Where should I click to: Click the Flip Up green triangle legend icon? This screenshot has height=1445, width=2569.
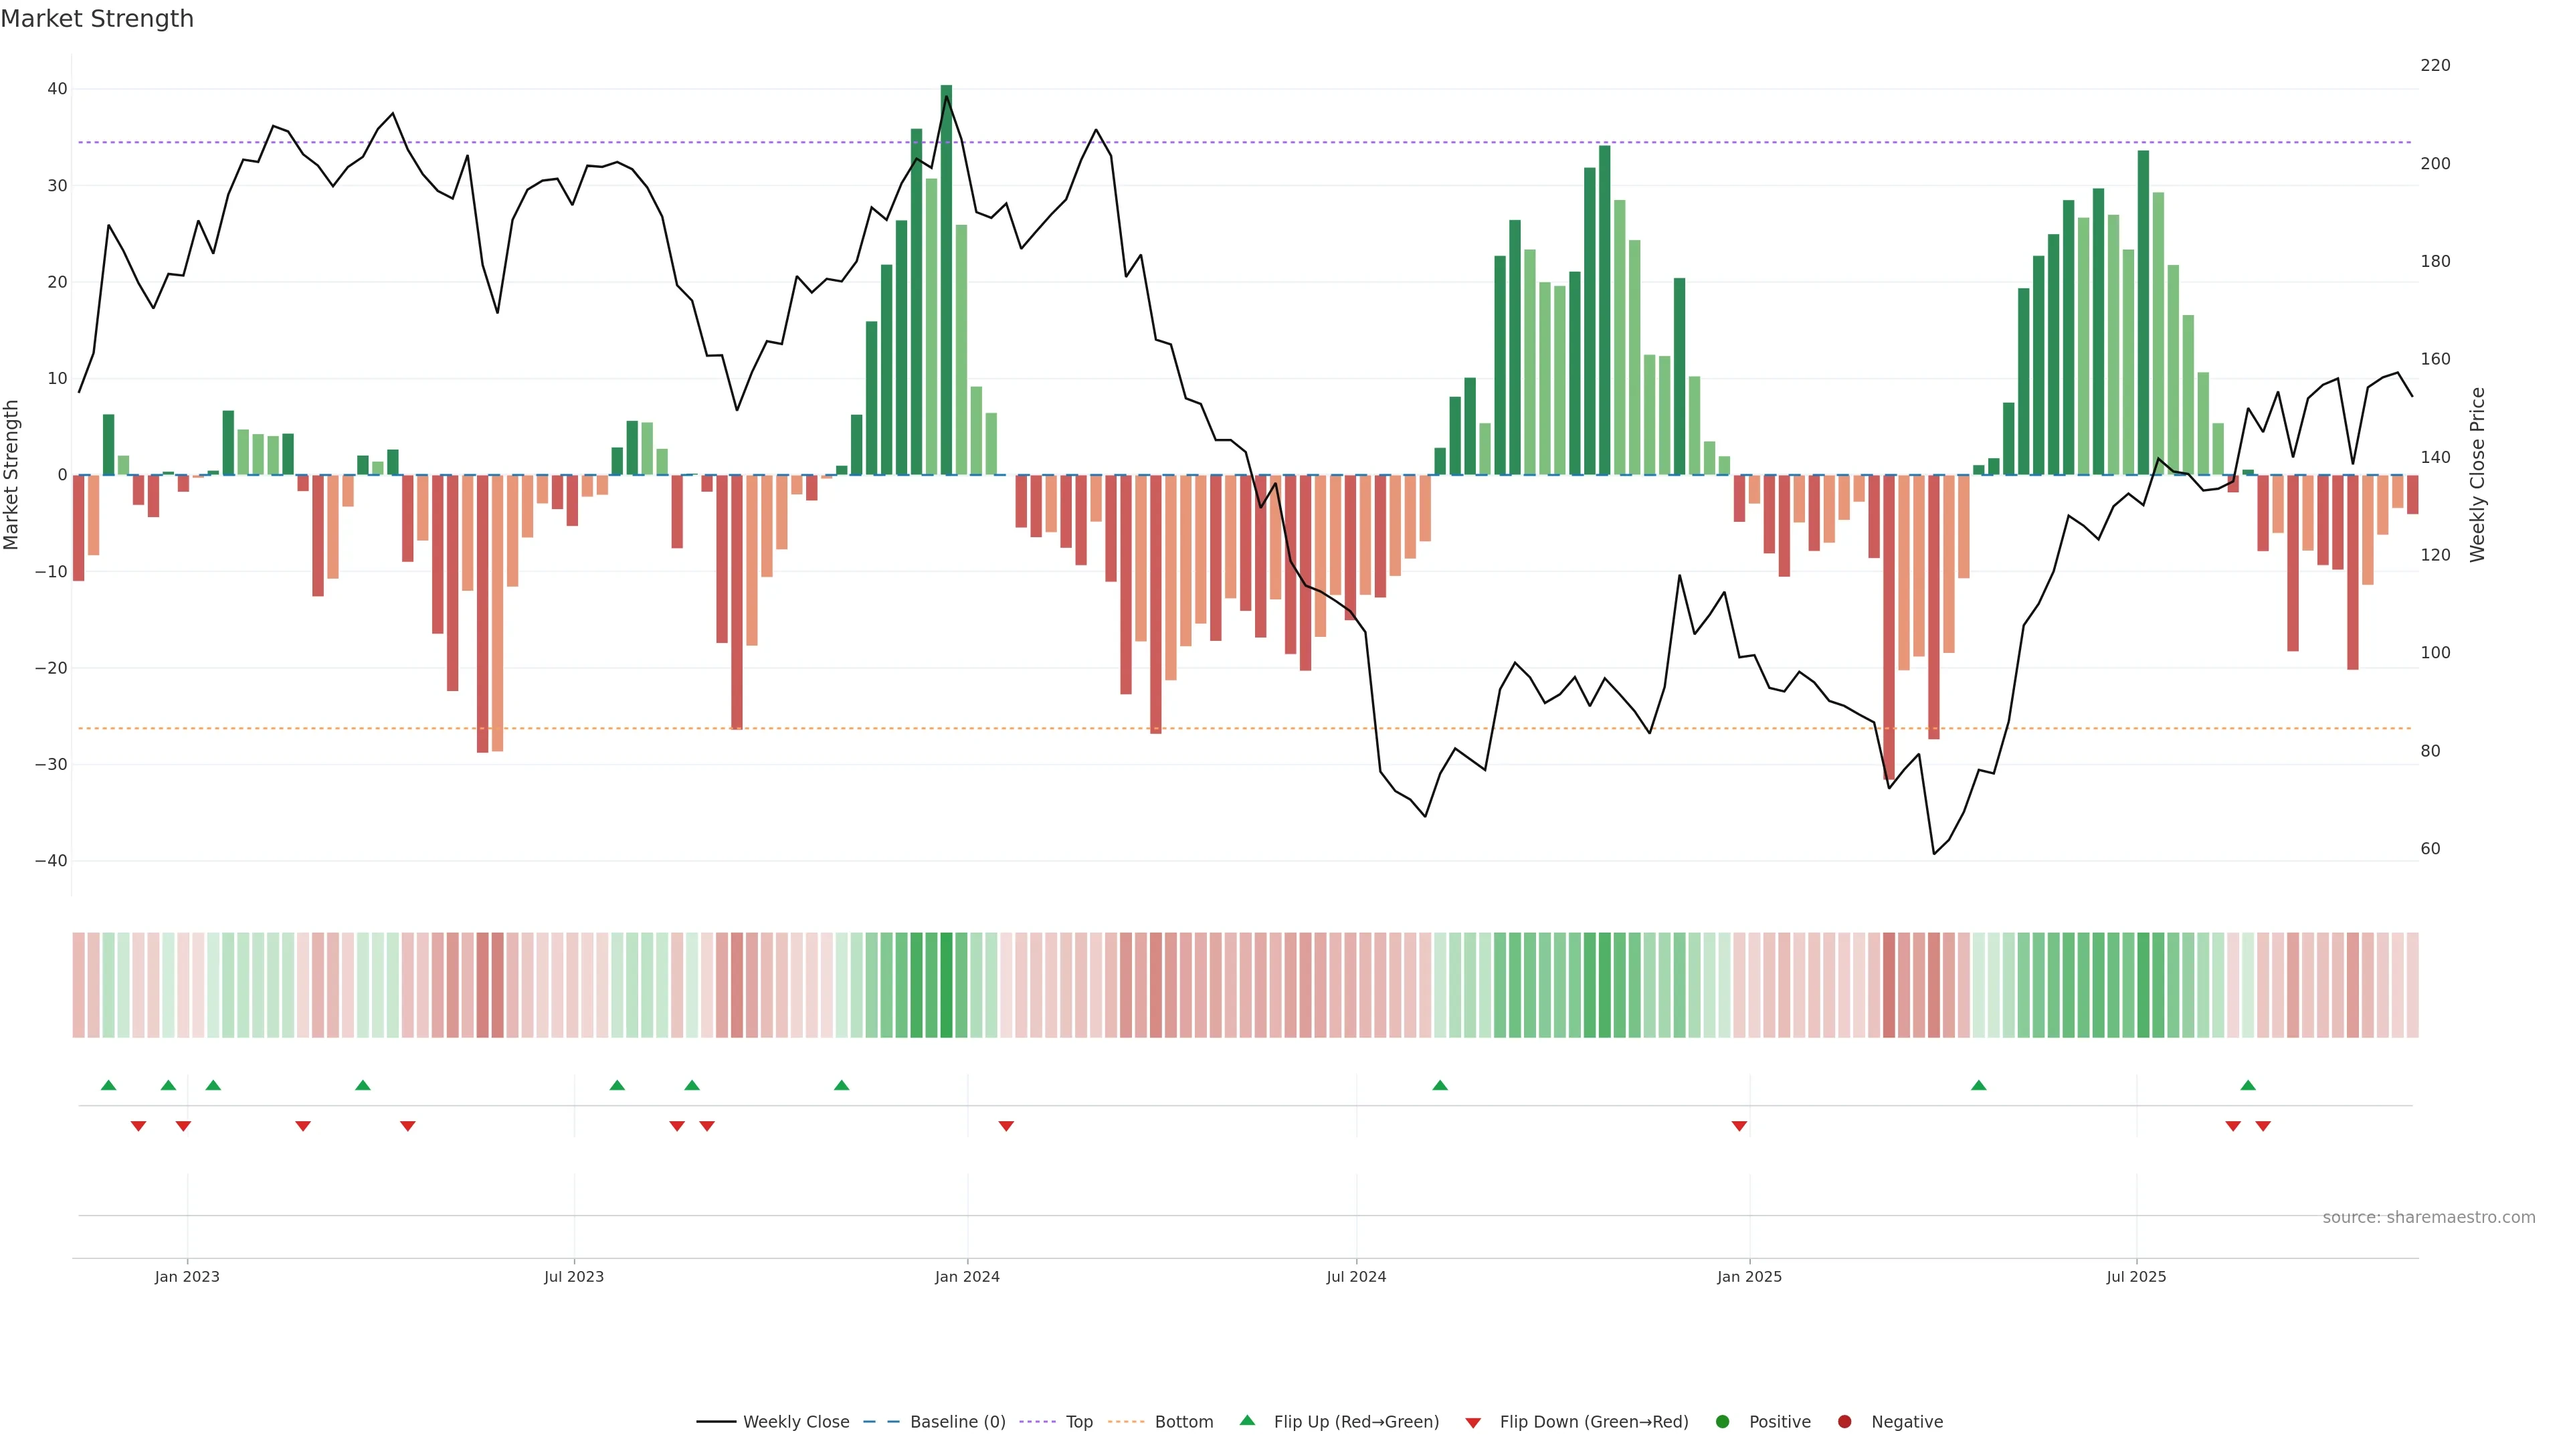[x=1246, y=1420]
